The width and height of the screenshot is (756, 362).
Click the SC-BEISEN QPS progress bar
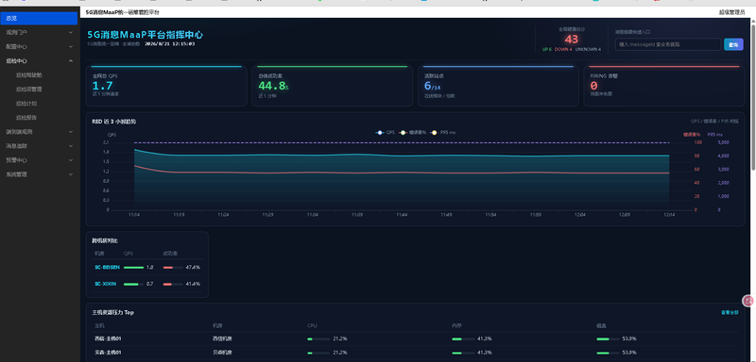(x=133, y=268)
